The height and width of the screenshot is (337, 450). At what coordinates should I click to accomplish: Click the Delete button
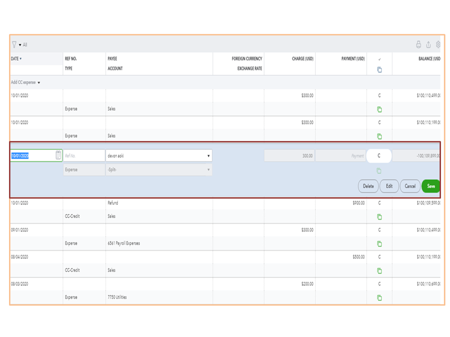[x=368, y=186]
